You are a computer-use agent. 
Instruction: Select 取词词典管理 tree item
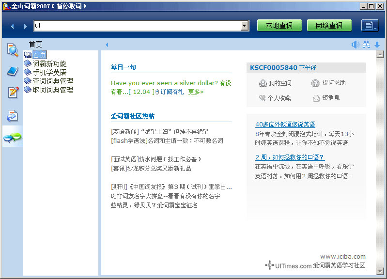pyautogui.click(x=53, y=90)
